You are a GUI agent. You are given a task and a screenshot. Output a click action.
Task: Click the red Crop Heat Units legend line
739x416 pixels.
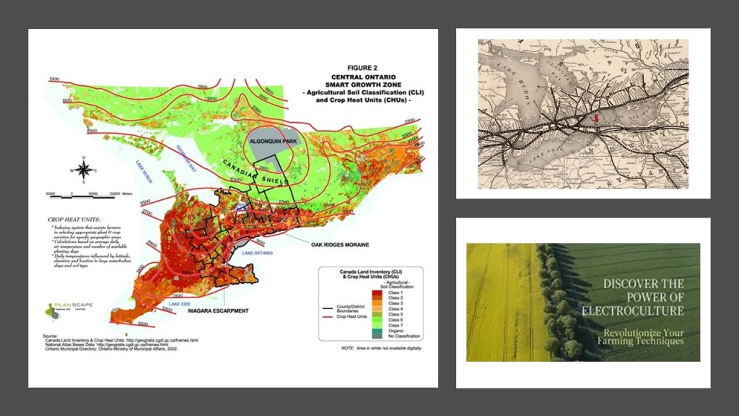pos(327,316)
